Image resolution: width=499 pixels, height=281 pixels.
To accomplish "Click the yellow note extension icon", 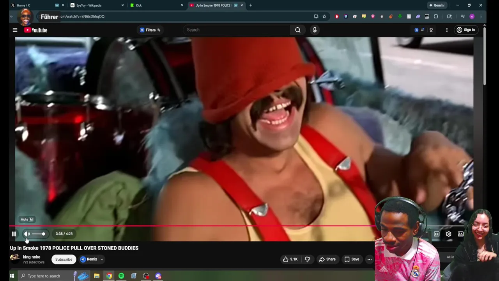I will (x=364, y=16).
